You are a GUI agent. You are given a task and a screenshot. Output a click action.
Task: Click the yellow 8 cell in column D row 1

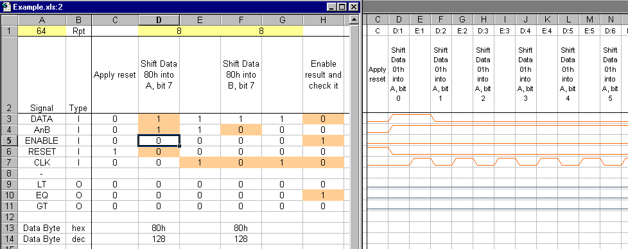pos(179,31)
